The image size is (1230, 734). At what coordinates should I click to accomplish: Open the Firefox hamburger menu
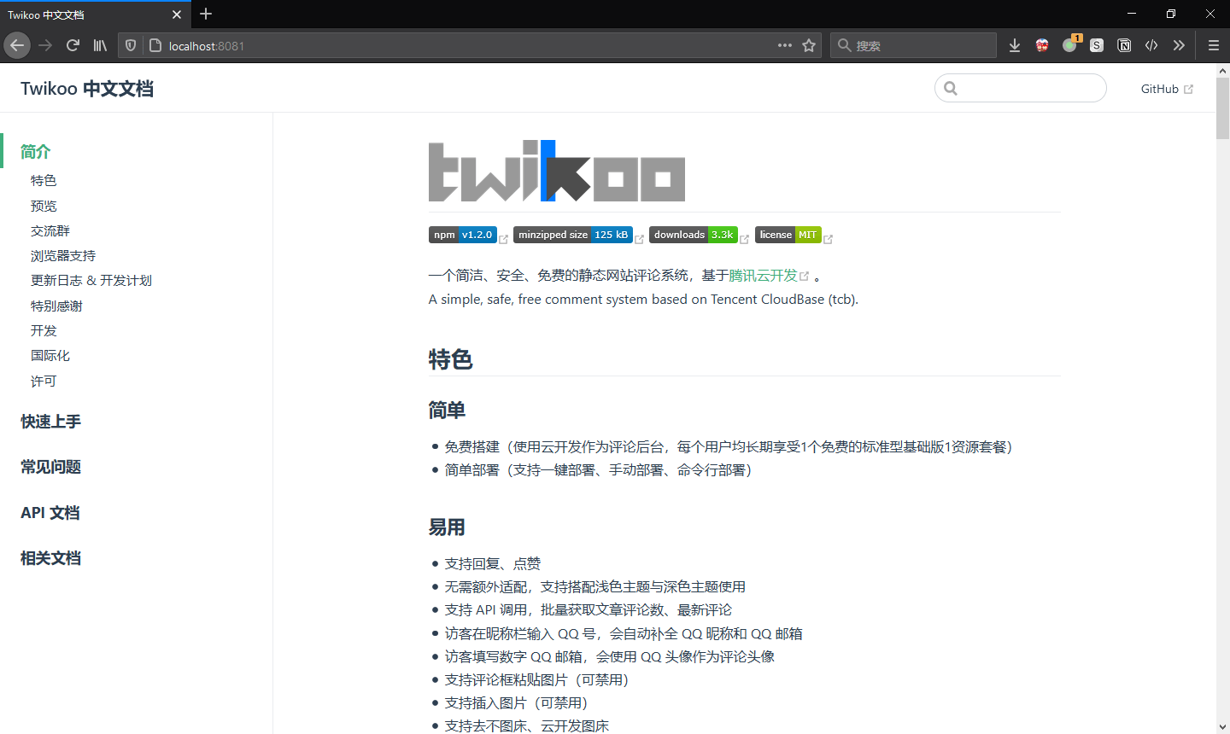[1213, 45]
